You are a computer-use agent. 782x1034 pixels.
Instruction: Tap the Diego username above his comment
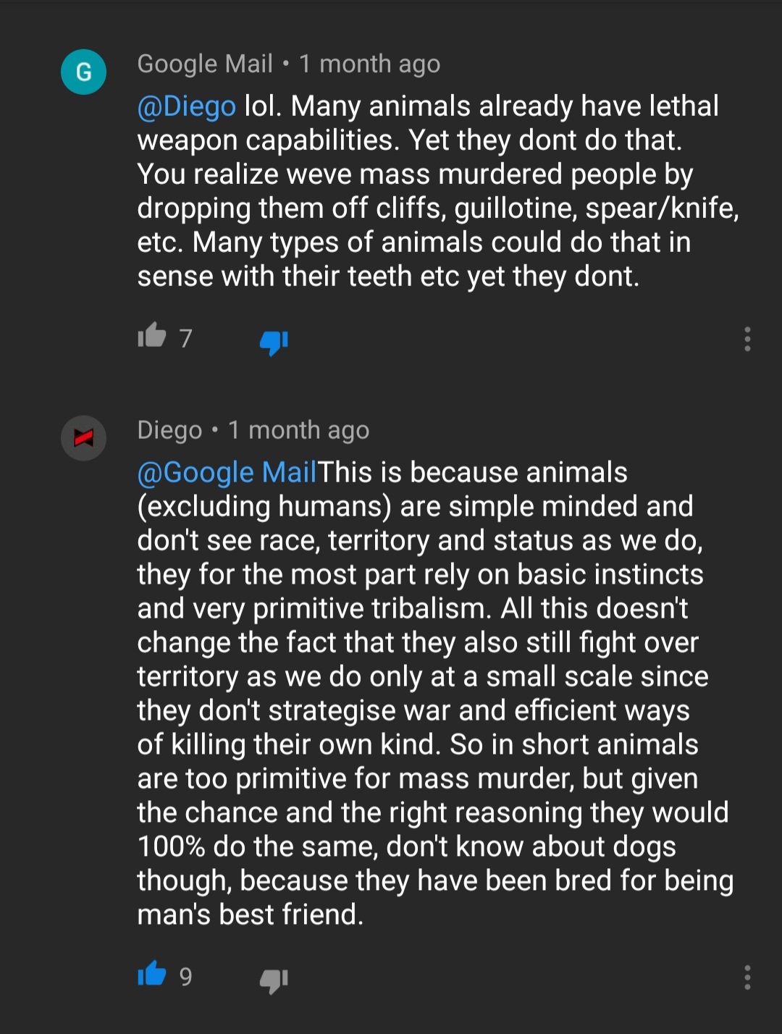click(x=169, y=430)
